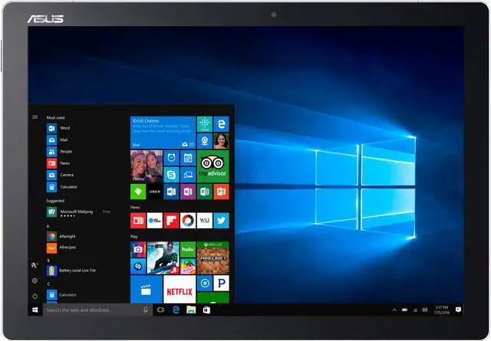
Task: Open the Hulu tile
Action: pos(188,249)
